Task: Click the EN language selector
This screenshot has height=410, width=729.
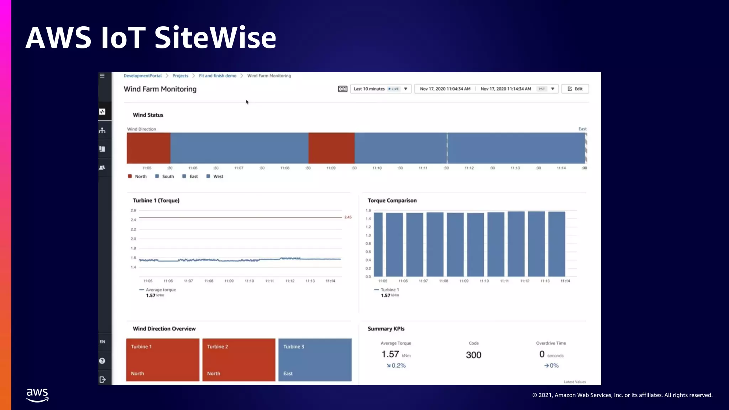Action: (102, 342)
